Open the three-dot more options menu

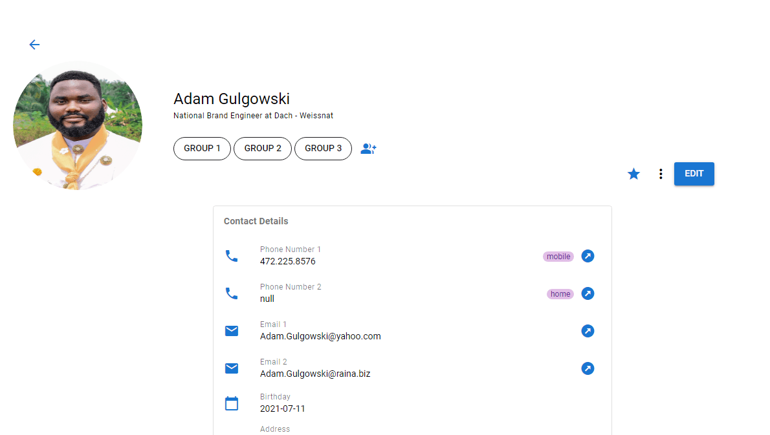[x=661, y=174]
